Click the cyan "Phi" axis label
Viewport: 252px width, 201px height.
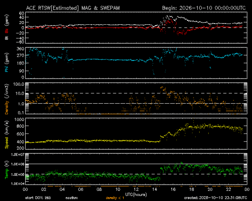(7, 69)
